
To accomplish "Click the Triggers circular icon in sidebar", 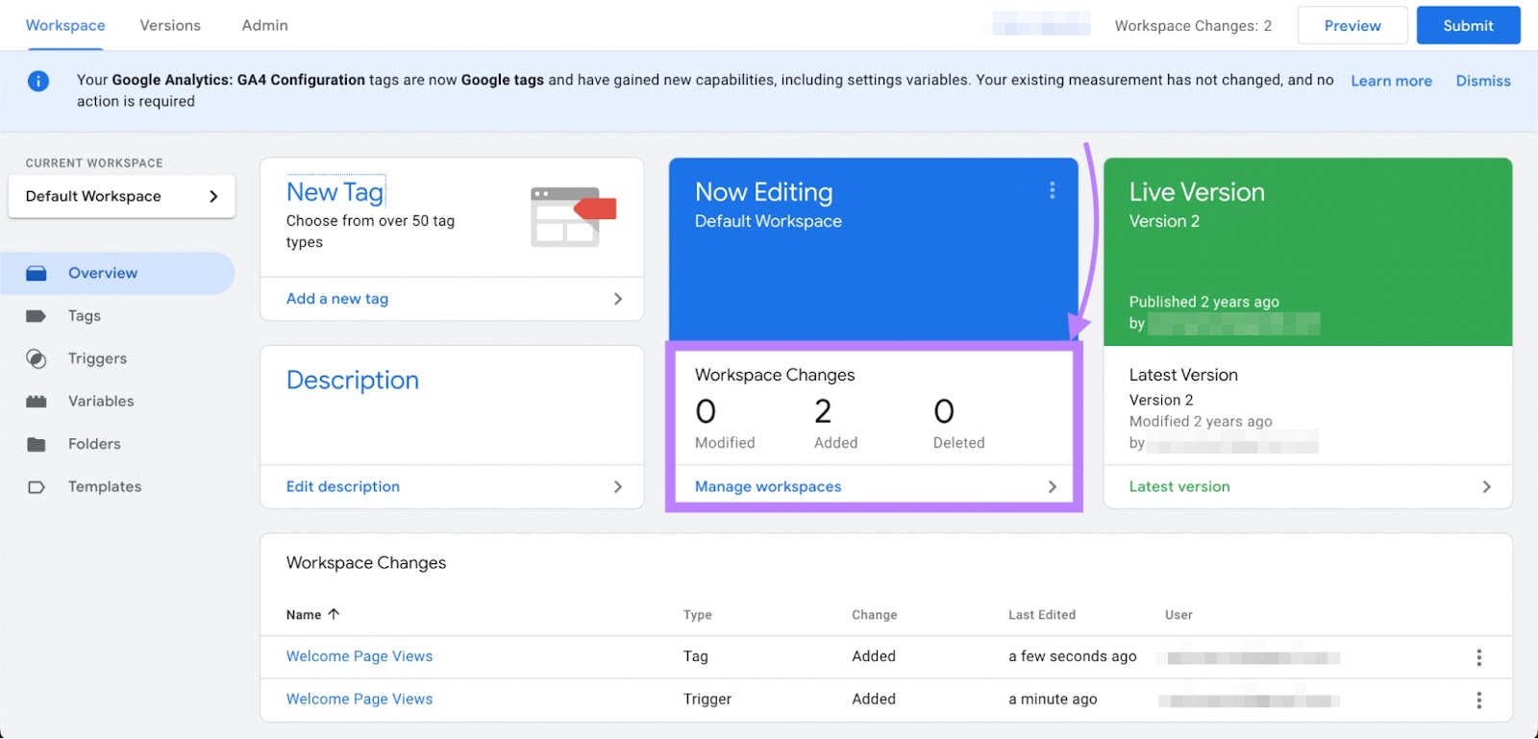I will pyautogui.click(x=37, y=359).
